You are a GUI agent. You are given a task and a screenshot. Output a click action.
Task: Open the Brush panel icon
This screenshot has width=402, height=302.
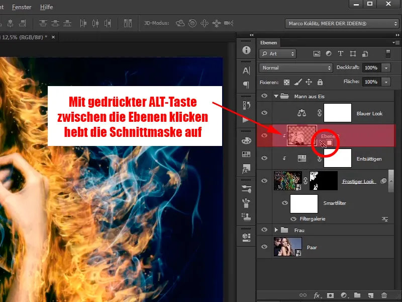coord(246,203)
